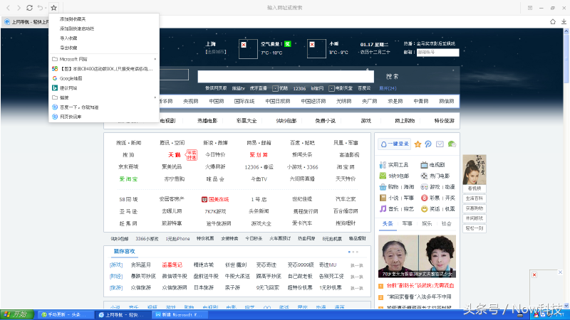Click the undo closed tab arrow icon
Viewport: 570px width, 320px height.
click(x=40, y=8)
